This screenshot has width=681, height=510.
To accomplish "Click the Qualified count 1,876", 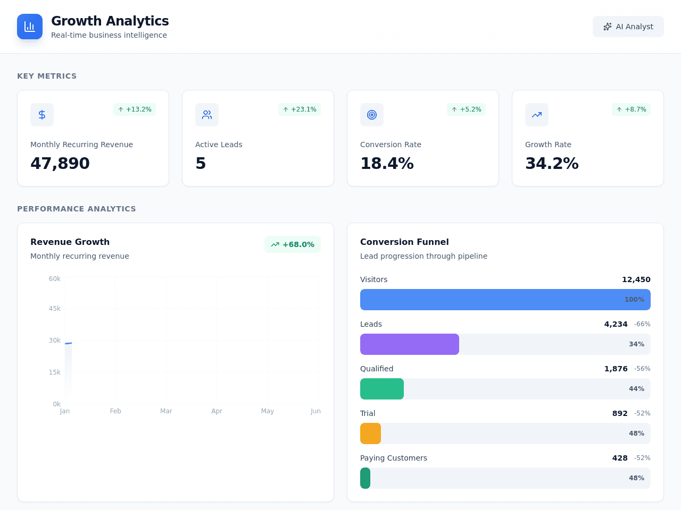I will tap(616, 369).
